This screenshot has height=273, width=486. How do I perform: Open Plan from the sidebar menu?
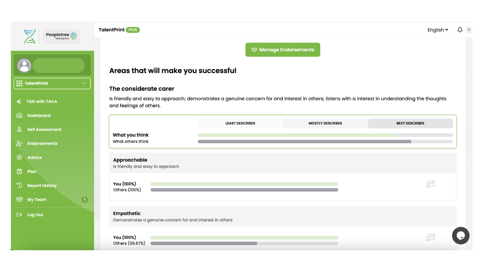[32, 171]
